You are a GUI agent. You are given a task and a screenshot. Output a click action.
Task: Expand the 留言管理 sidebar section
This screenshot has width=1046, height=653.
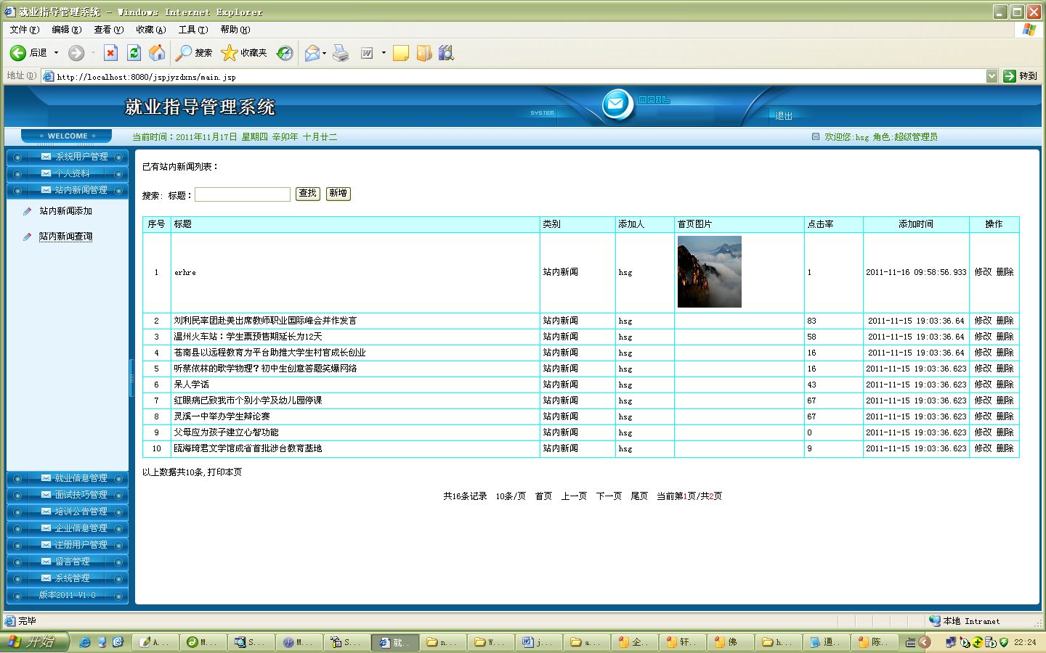point(68,562)
